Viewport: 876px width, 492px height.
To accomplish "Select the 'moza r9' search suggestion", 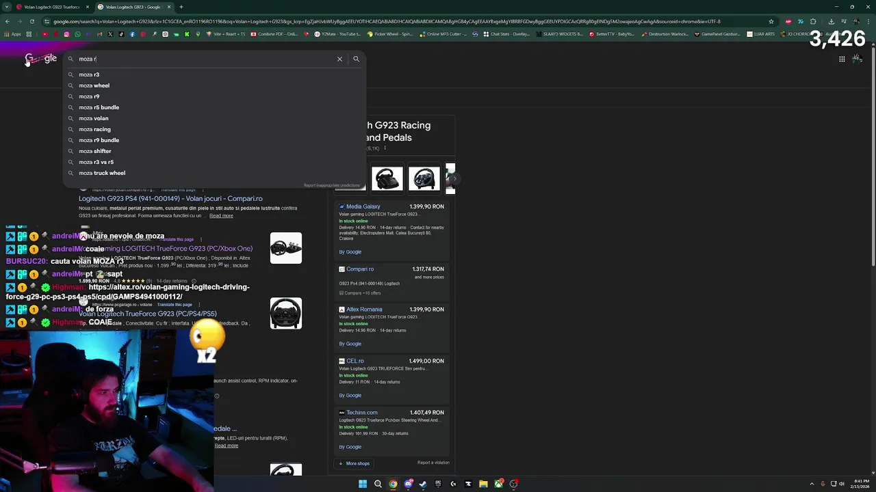I will click(214, 96).
